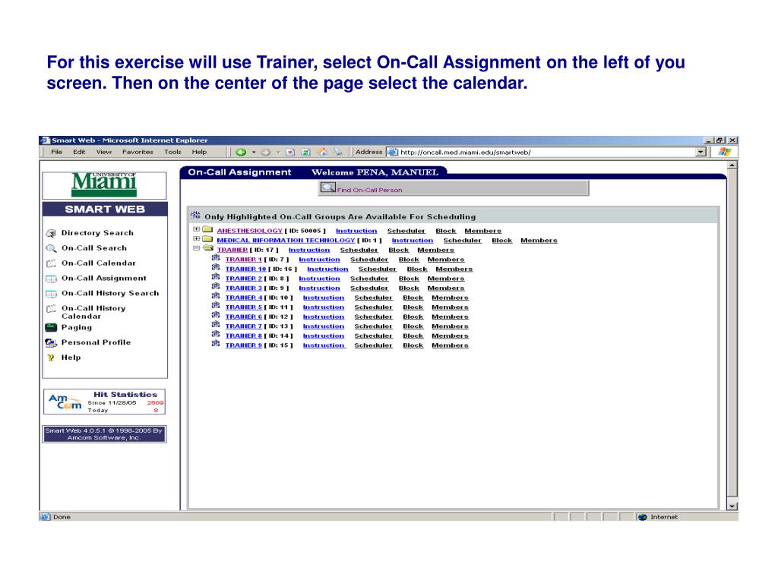Open the Forward button history dropdown
Screen dimensions: 778x583
278,152
